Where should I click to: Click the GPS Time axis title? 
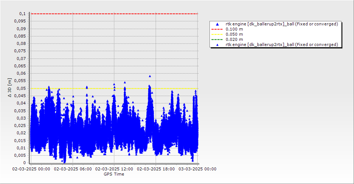(114, 174)
